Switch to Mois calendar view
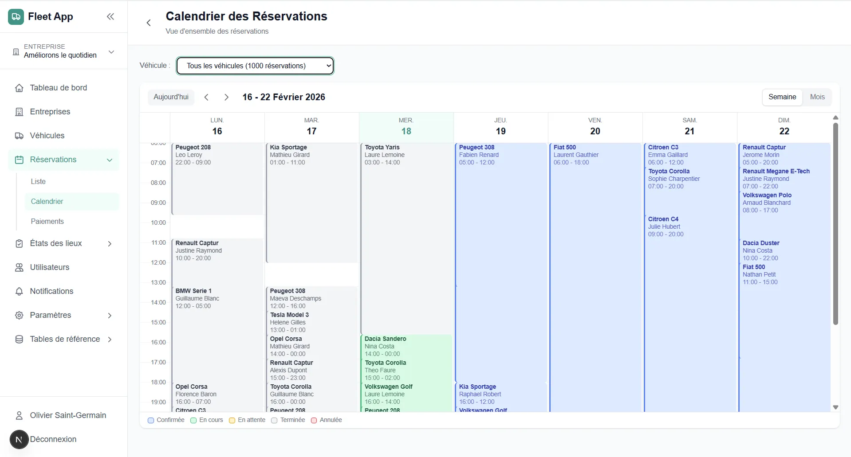Image resolution: width=851 pixels, height=457 pixels. [x=818, y=97]
